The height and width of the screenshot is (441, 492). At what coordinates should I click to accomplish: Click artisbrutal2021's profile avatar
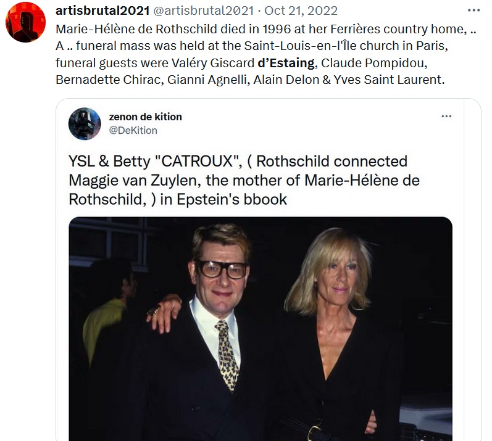(25, 22)
